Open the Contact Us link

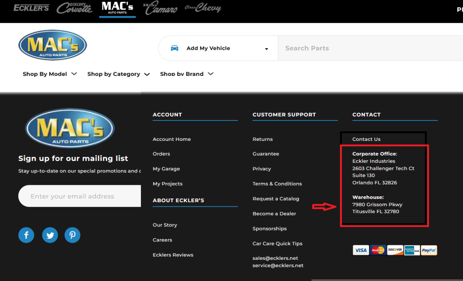366,139
